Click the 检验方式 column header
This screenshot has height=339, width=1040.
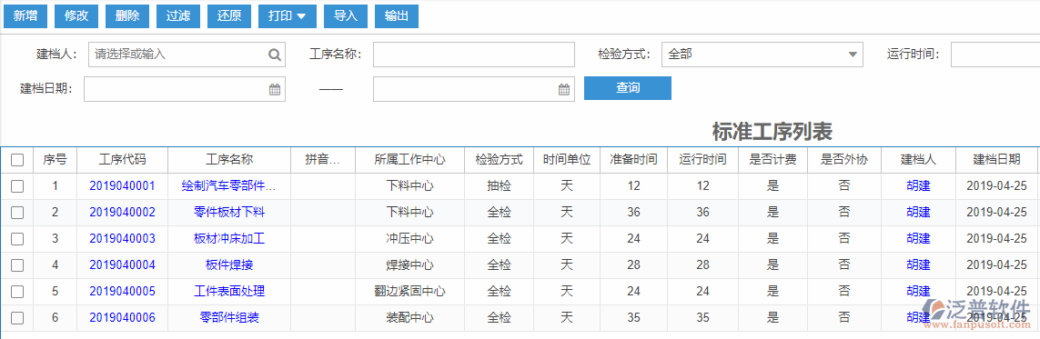tap(499, 160)
